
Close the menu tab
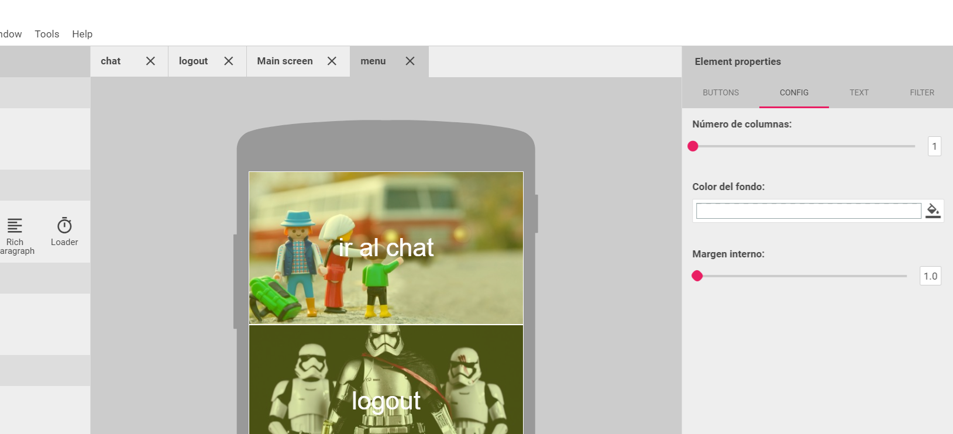click(410, 61)
